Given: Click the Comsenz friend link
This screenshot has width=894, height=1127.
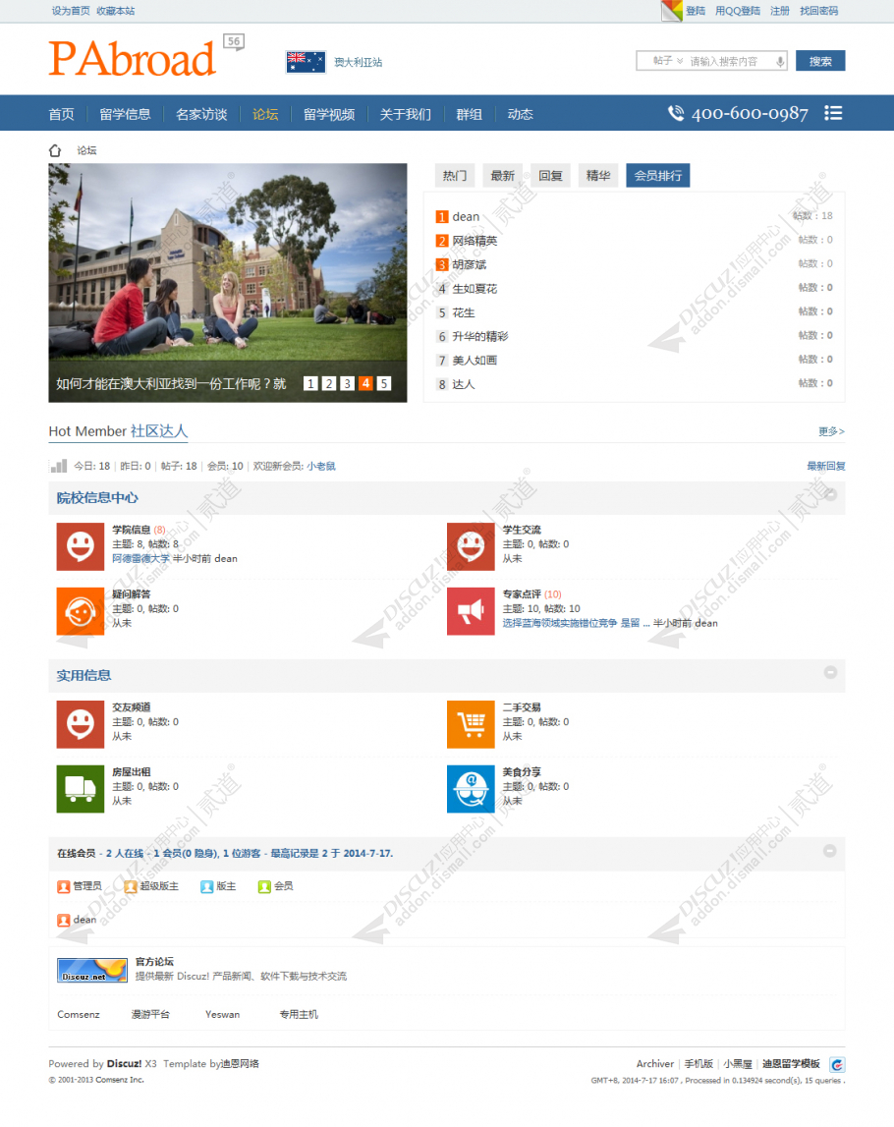Looking at the screenshot, I should (x=79, y=1014).
